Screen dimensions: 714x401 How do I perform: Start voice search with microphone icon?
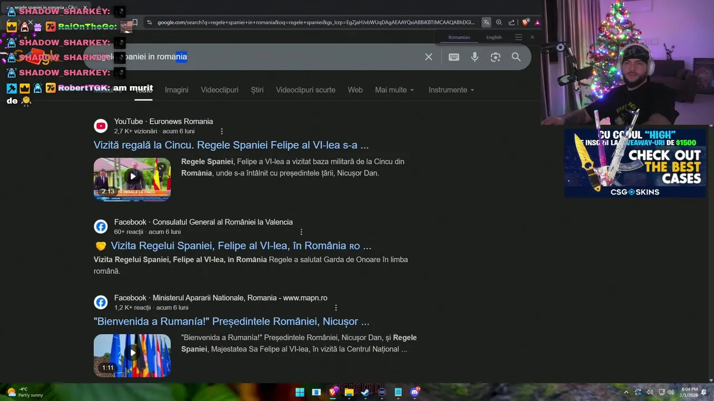pyautogui.click(x=475, y=57)
